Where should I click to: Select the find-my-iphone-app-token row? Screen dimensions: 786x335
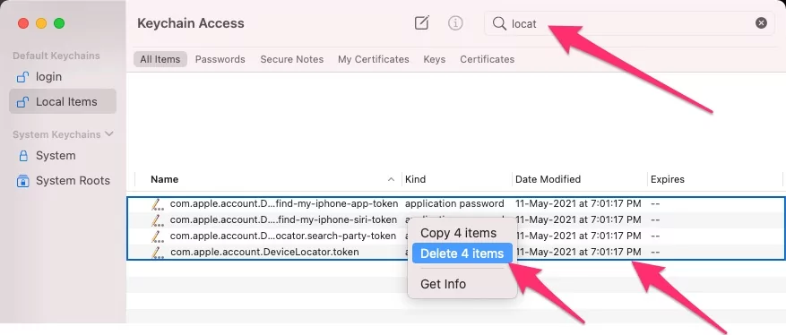pyautogui.click(x=455, y=204)
